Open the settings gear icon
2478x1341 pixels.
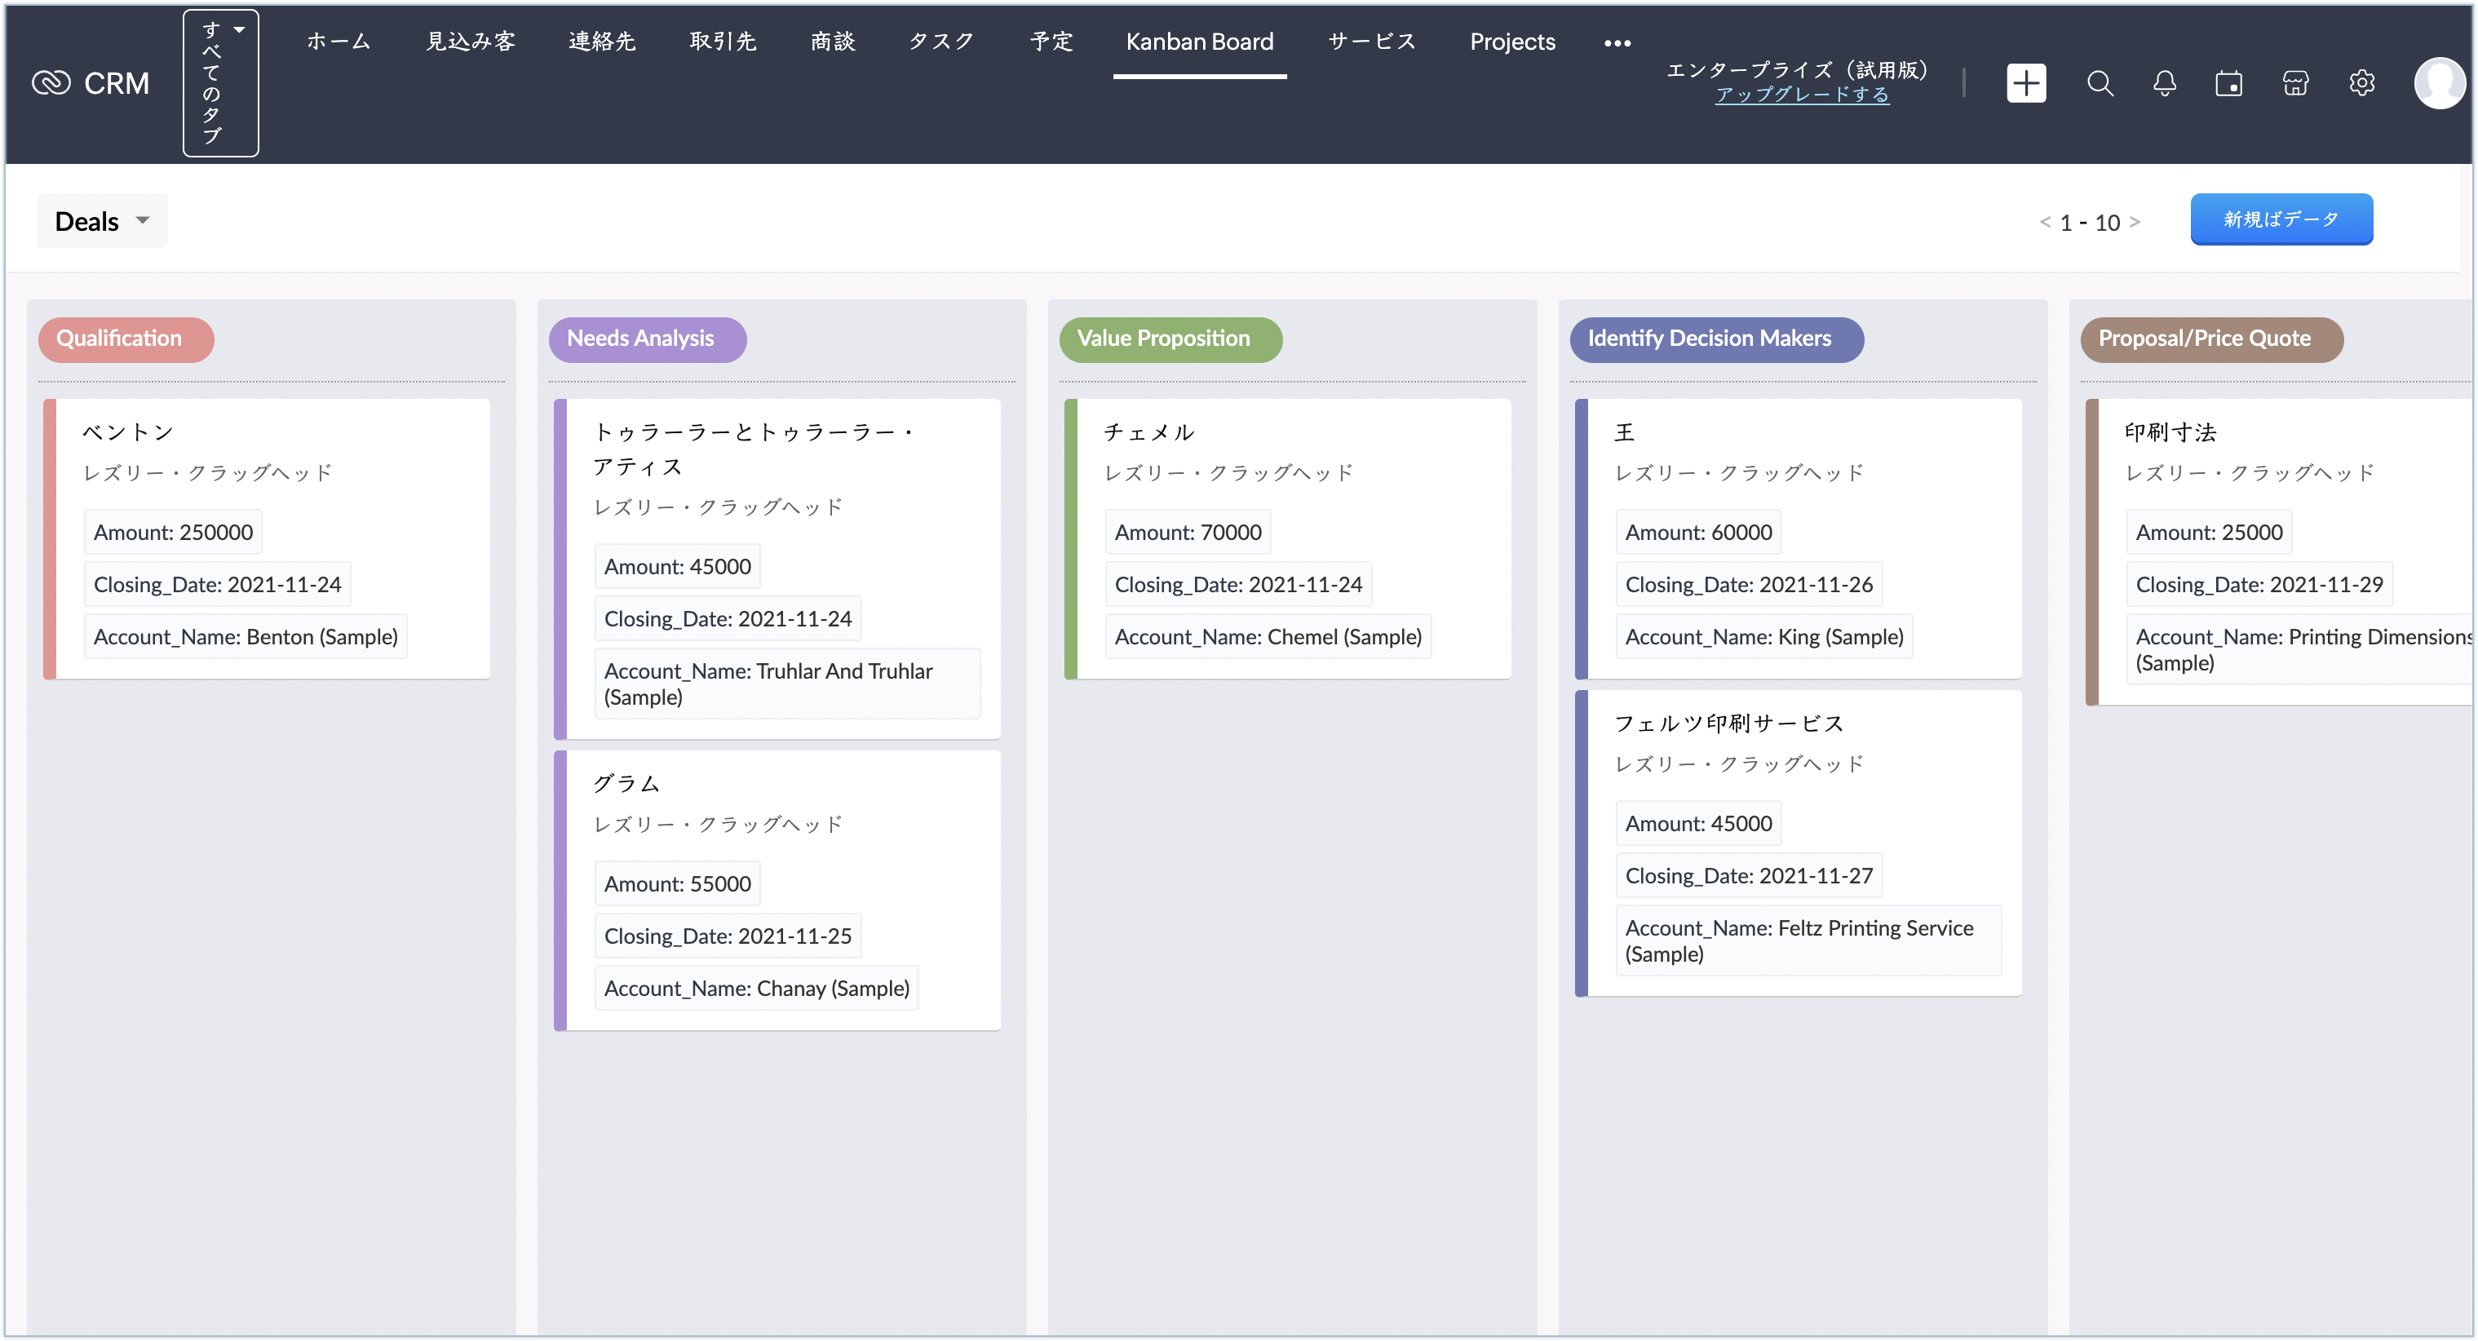(2361, 84)
